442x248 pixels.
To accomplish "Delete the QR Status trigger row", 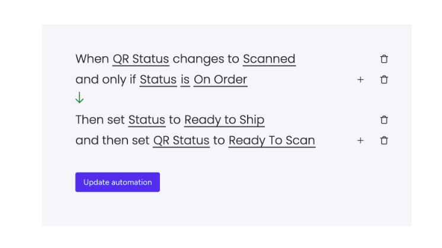I will click(384, 59).
